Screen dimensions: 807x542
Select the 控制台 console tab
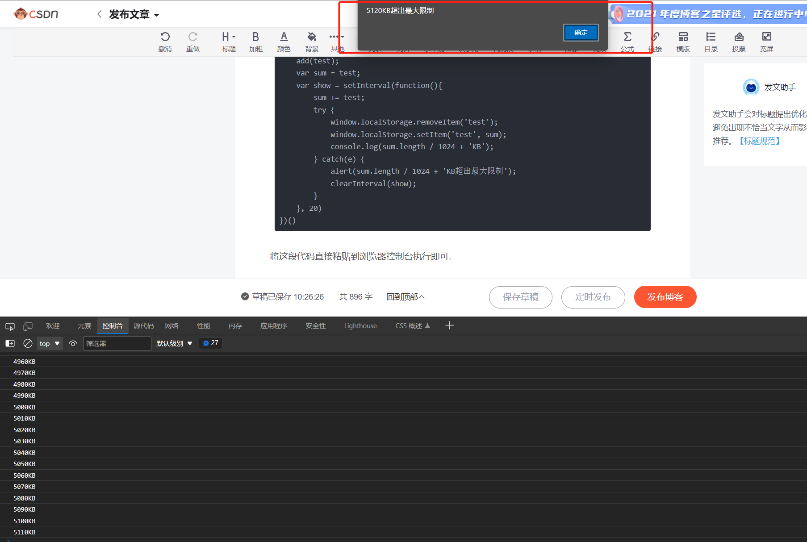click(x=113, y=326)
